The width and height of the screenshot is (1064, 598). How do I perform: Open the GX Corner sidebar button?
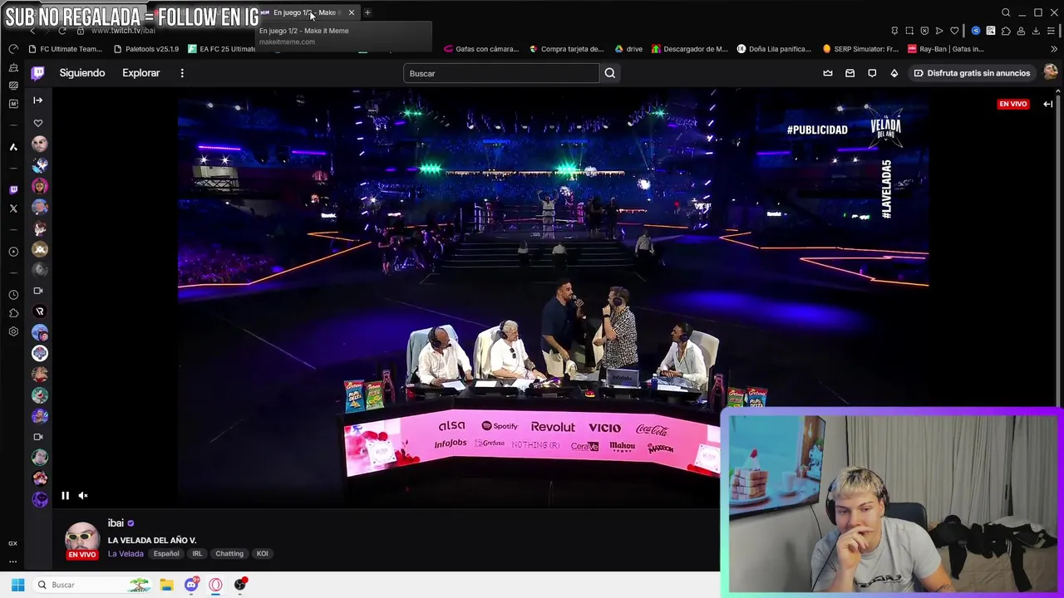coord(12,543)
